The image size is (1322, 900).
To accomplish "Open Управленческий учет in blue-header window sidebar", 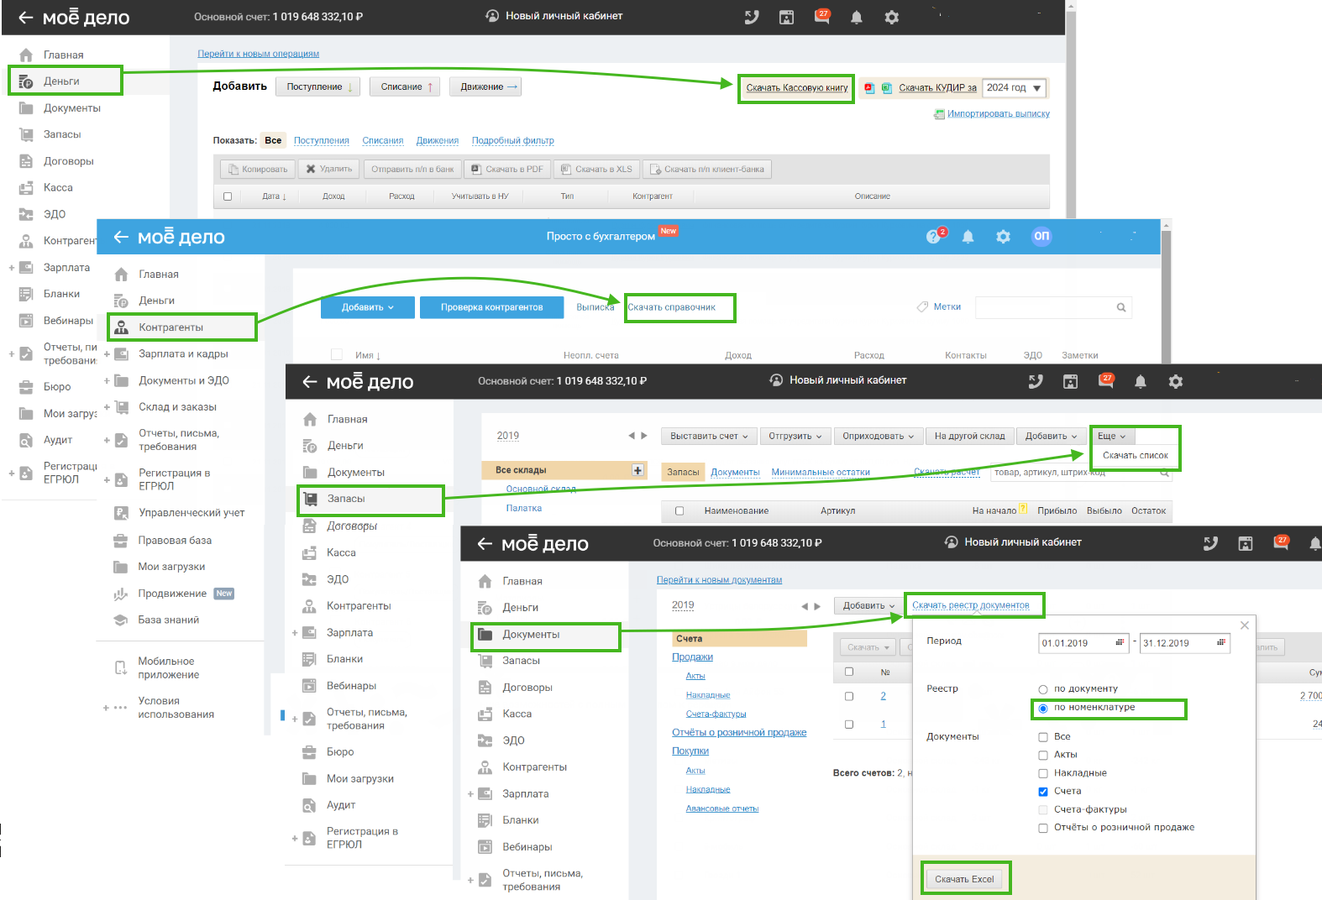I will pos(191,513).
